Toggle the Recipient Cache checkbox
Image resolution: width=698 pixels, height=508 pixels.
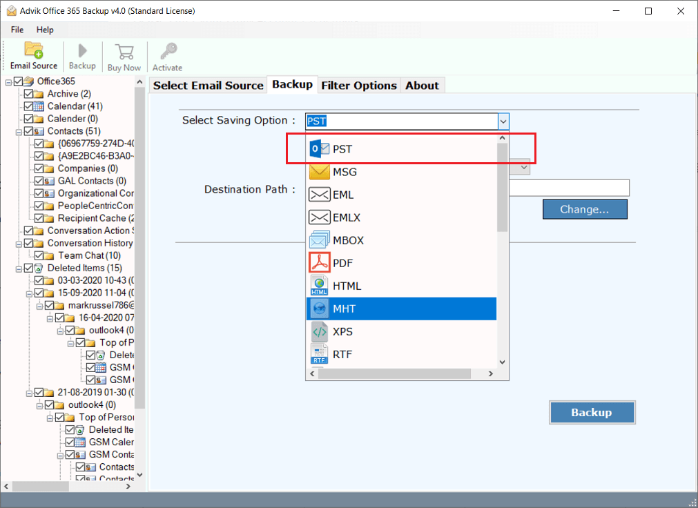[39, 218]
